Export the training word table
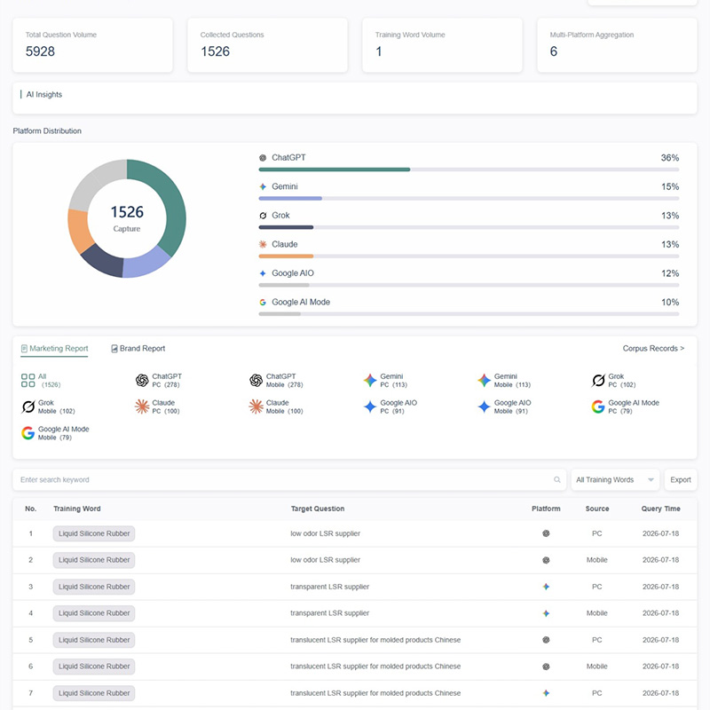The image size is (710, 710). [x=681, y=479]
